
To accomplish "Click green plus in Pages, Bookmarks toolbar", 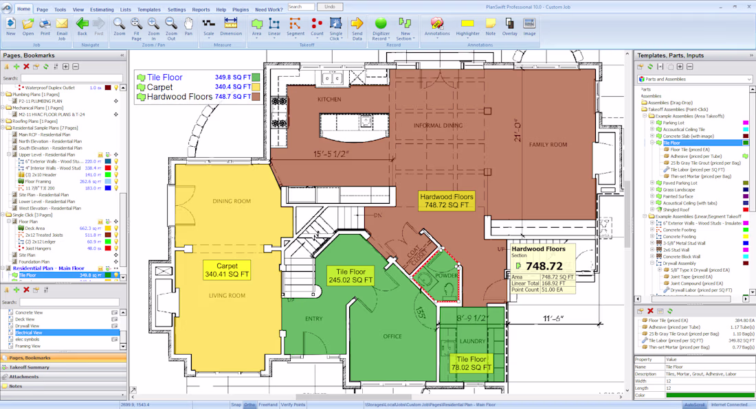I will coord(16,67).
